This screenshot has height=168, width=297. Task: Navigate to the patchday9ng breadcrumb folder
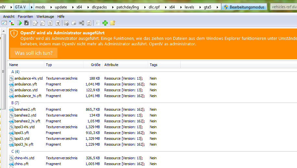click(128, 7)
